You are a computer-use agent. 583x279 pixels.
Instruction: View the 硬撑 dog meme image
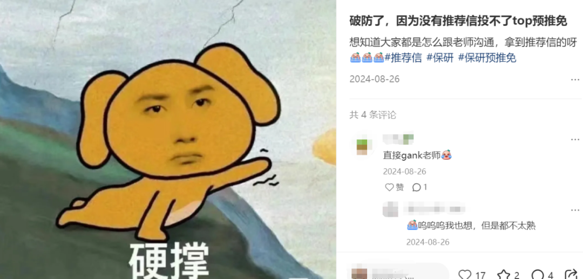[168, 139]
